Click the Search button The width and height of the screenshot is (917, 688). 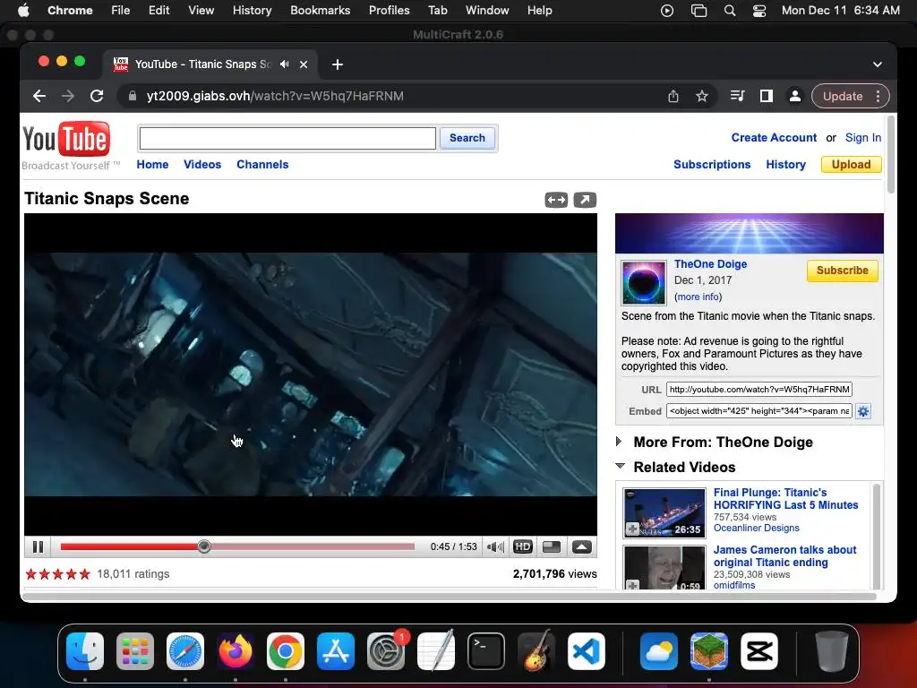coord(467,138)
